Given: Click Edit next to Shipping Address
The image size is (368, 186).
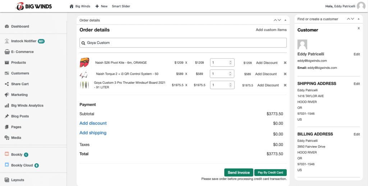Looking at the screenshot, I should [x=356, y=84].
